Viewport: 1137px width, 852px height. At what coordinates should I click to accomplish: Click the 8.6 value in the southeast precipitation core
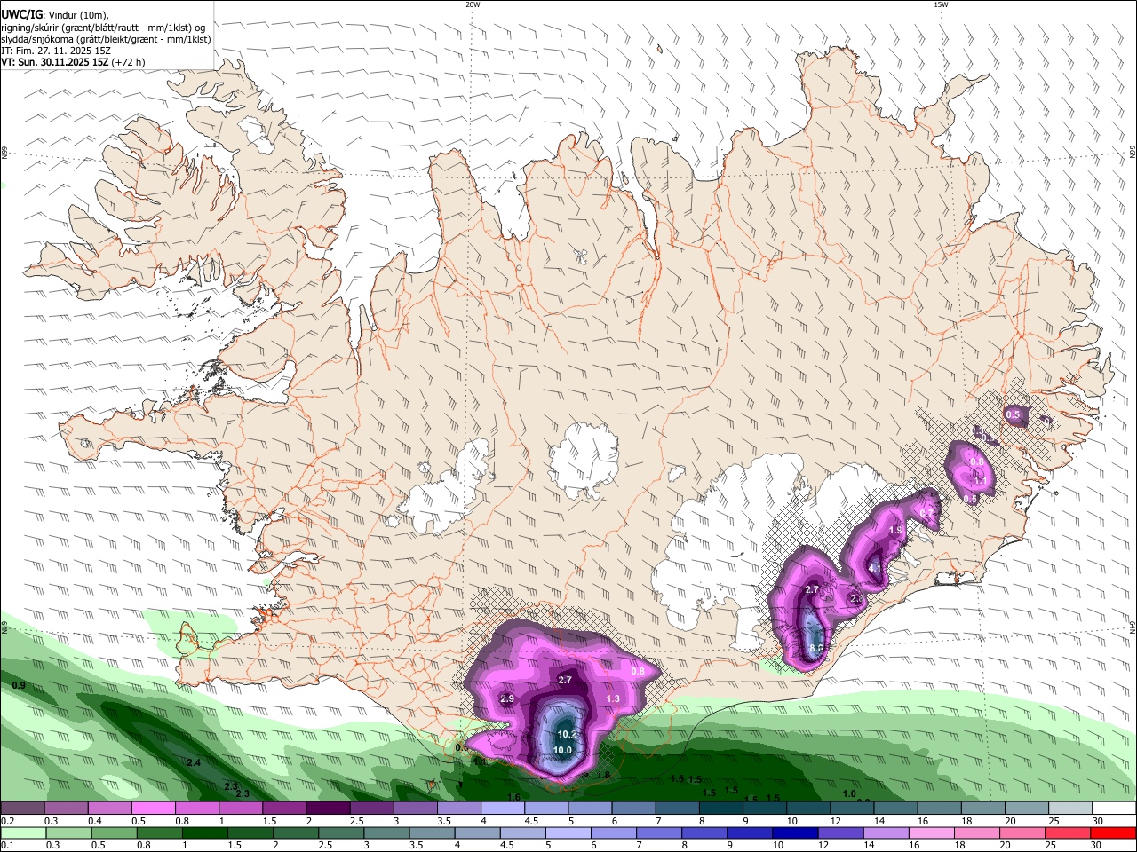click(817, 649)
